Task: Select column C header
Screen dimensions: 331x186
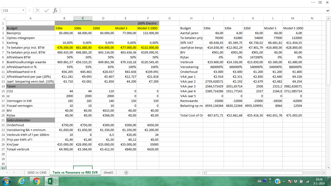Action: (x=83, y=18)
